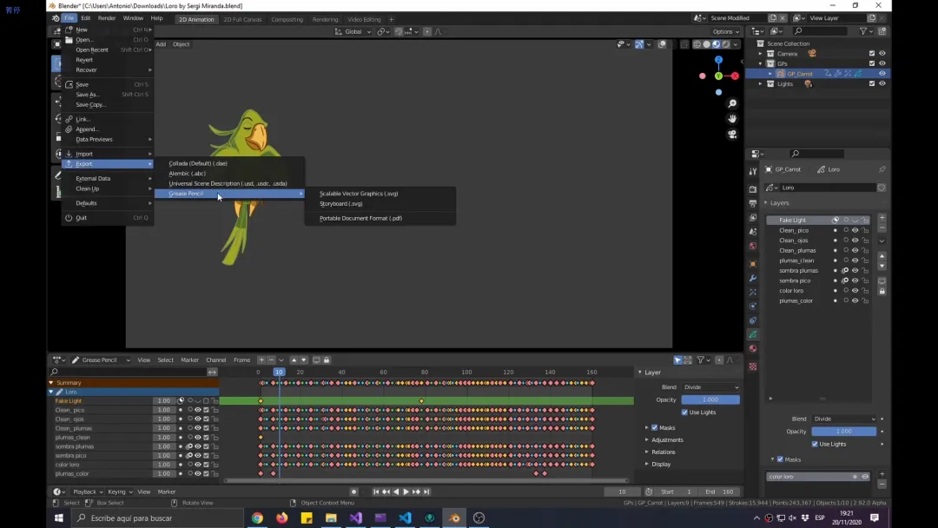Open the World properties tab icon

pos(752,246)
